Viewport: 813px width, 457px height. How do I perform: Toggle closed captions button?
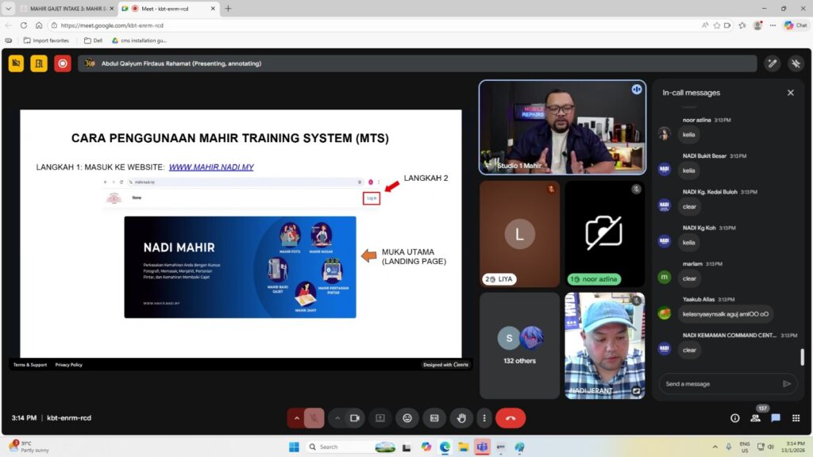coord(434,418)
